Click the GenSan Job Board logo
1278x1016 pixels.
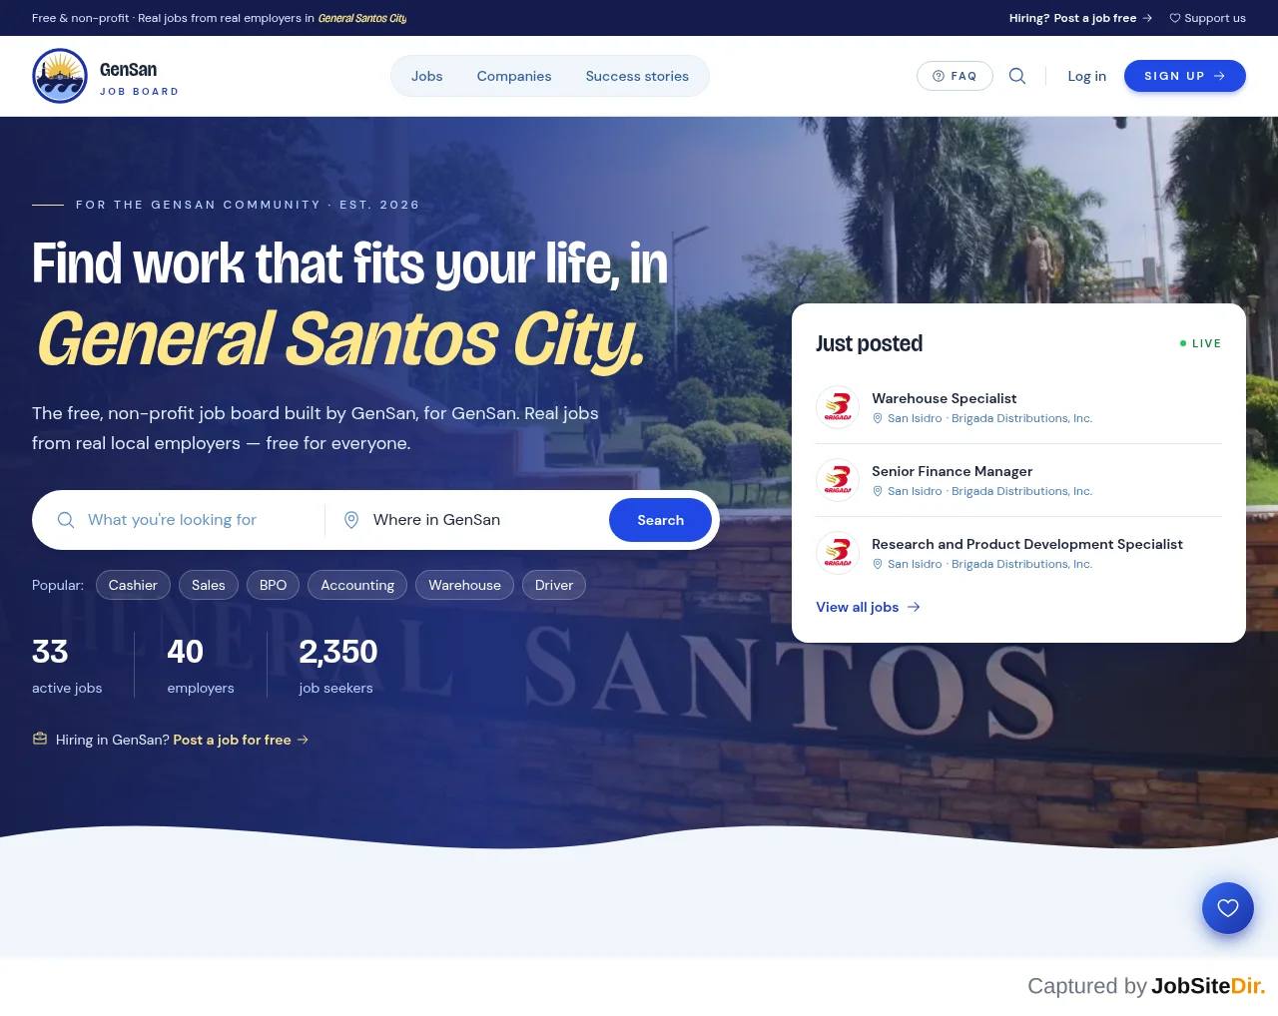106,76
